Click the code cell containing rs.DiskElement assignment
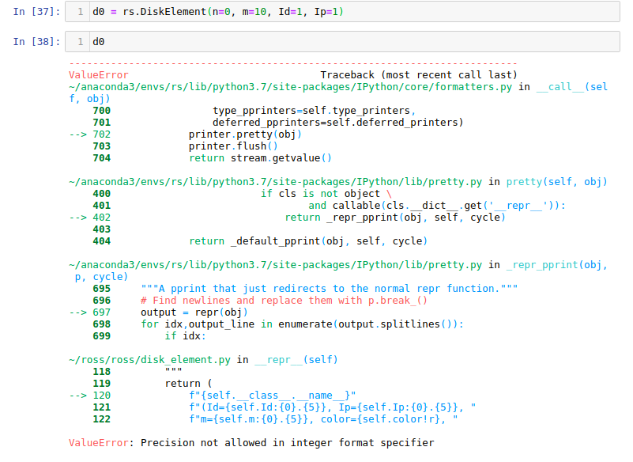The image size is (633, 462). coord(342,12)
